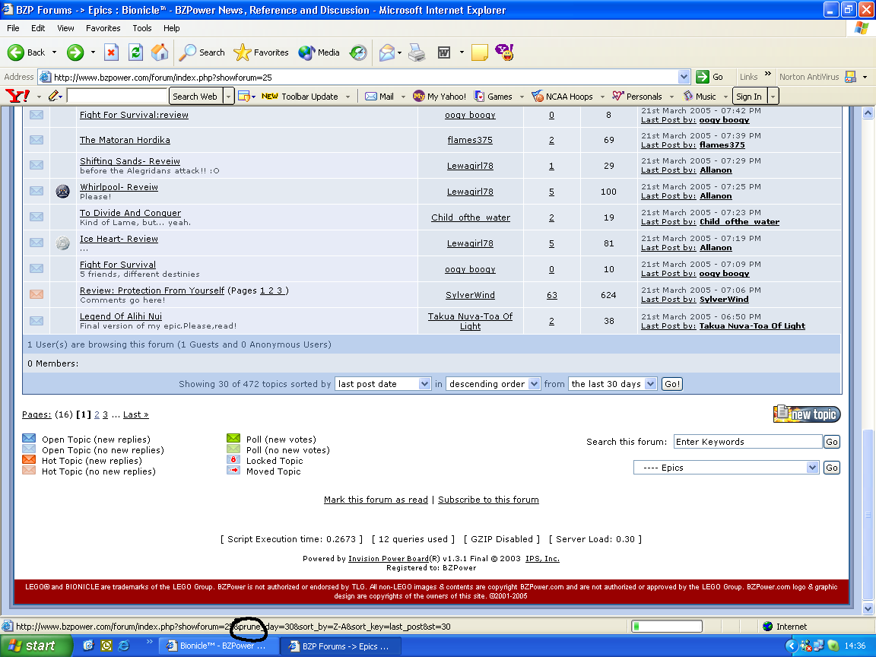
Task: Click the Yahoo! logo in the toolbar
Action: (18, 96)
